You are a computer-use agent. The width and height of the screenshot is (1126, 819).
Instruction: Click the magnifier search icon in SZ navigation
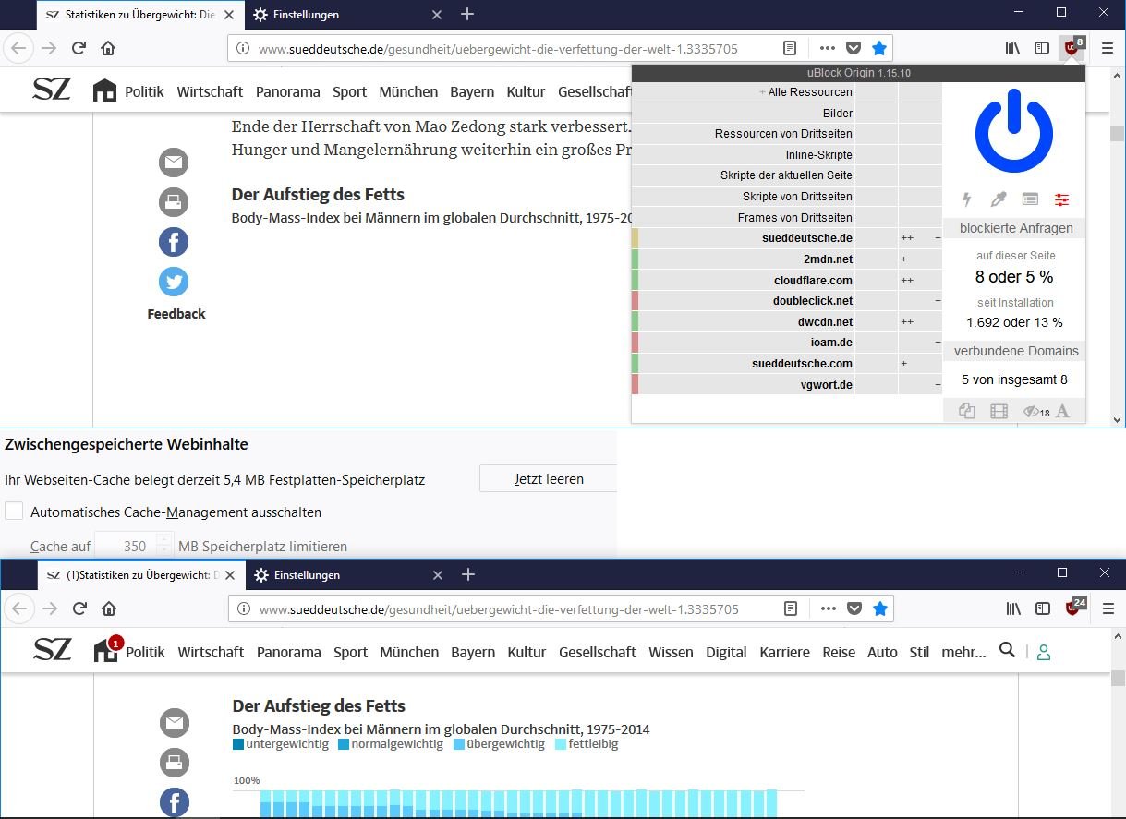coord(1007,651)
